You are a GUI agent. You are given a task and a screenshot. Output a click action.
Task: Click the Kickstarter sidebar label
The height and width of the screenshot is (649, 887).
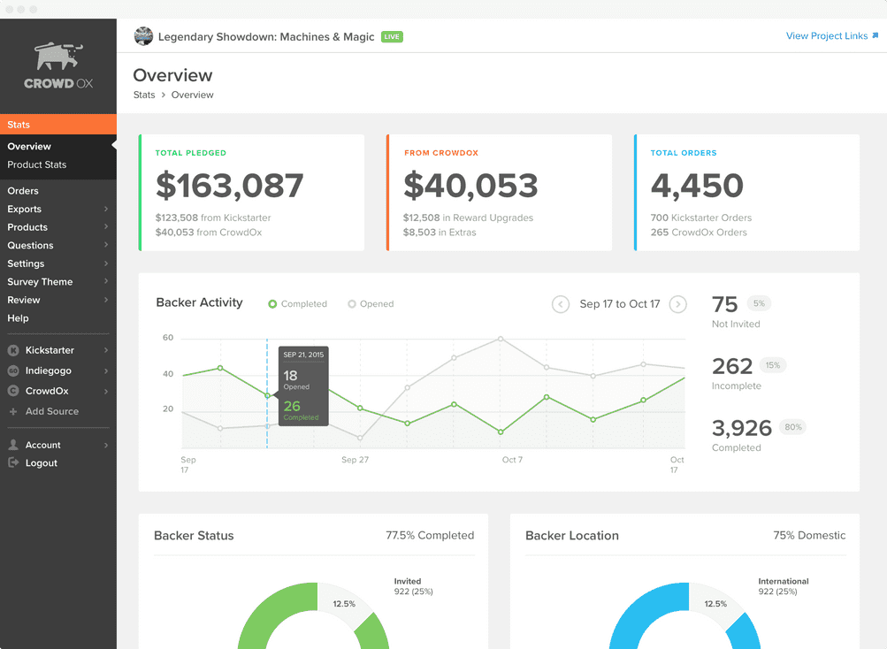point(50,350)
